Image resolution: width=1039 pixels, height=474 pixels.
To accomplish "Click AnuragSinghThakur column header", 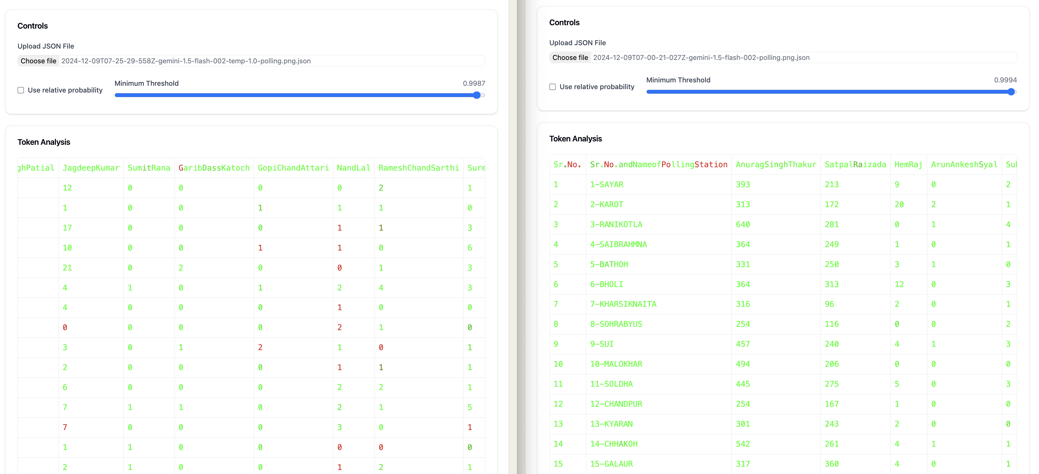I will pos(776,165).
